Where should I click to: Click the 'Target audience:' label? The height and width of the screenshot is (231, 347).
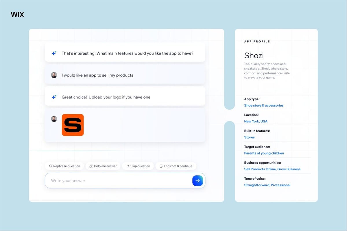tap(257, 147)
